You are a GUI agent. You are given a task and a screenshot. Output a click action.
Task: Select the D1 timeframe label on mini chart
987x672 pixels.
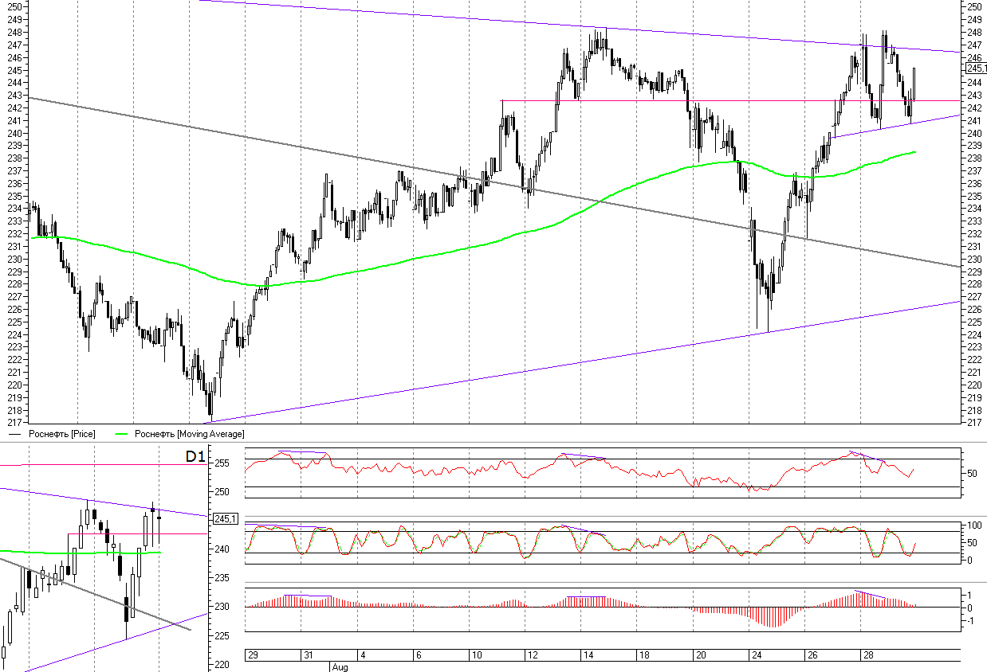(x=195, y=456)
